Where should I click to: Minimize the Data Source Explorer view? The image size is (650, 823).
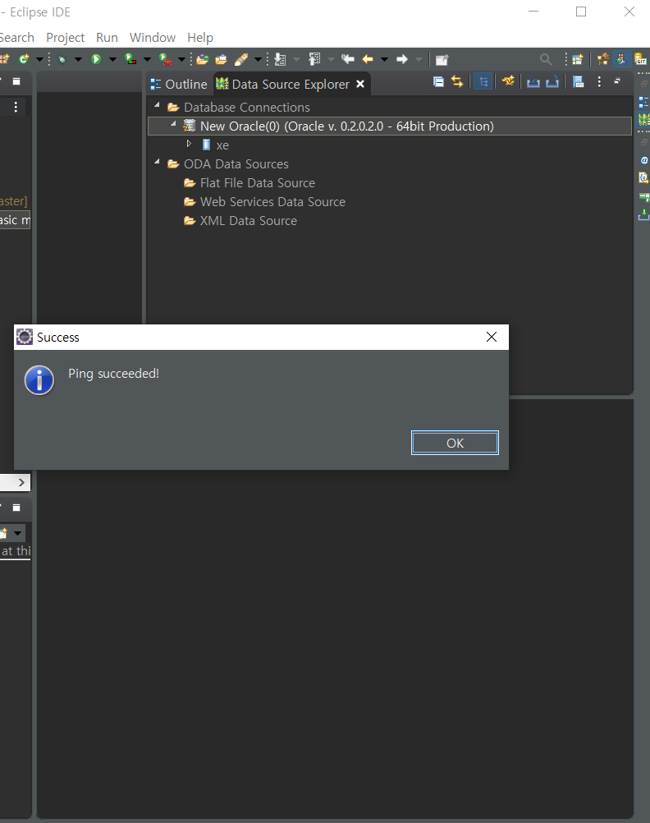pyautogui.click(x=617, y=80)
